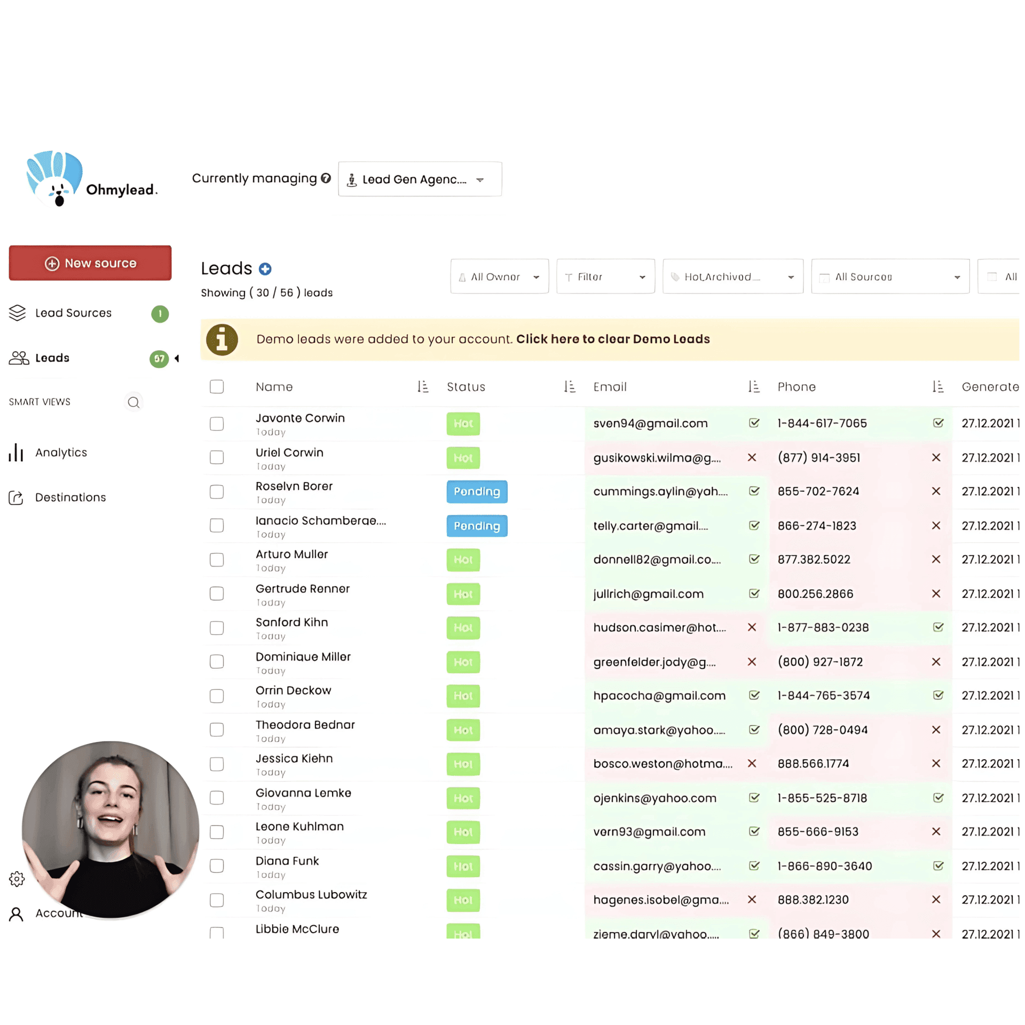Click the Pending status badge for Roselyn Borer
Viewport: 1025px width, 1025px height.
coord(476,492)
